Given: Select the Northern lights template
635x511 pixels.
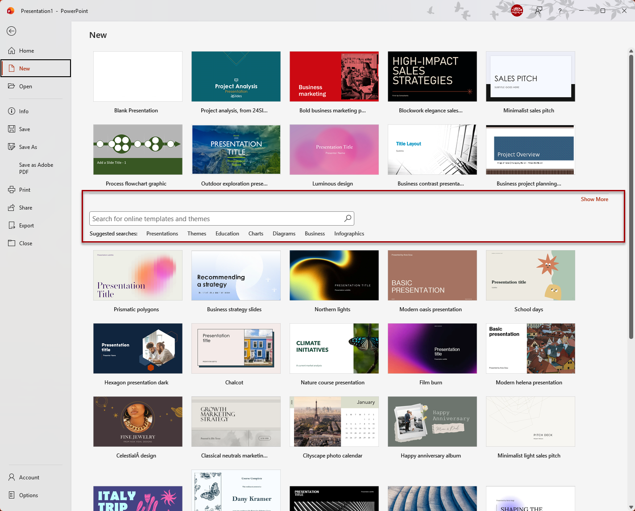Looking at the screenshot, I should tap(334, 275).
